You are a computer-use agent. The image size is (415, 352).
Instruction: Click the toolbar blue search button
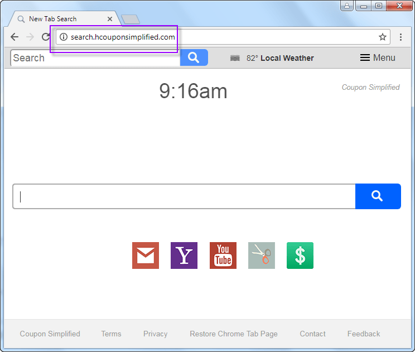[x=194, y=57]
